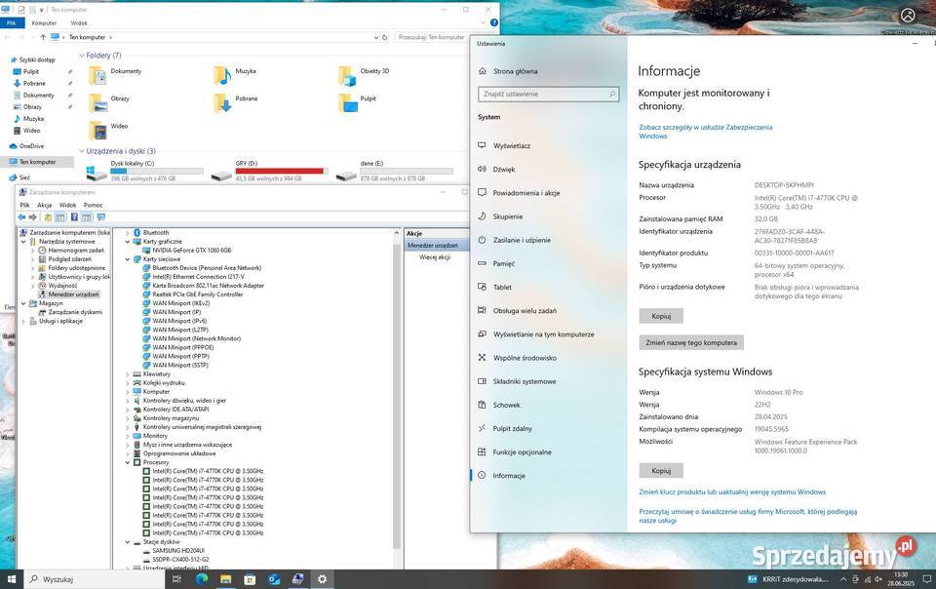Expand the Klawiatury category
The width and height of the screenshot is (936, 589).
pos(128,373)
